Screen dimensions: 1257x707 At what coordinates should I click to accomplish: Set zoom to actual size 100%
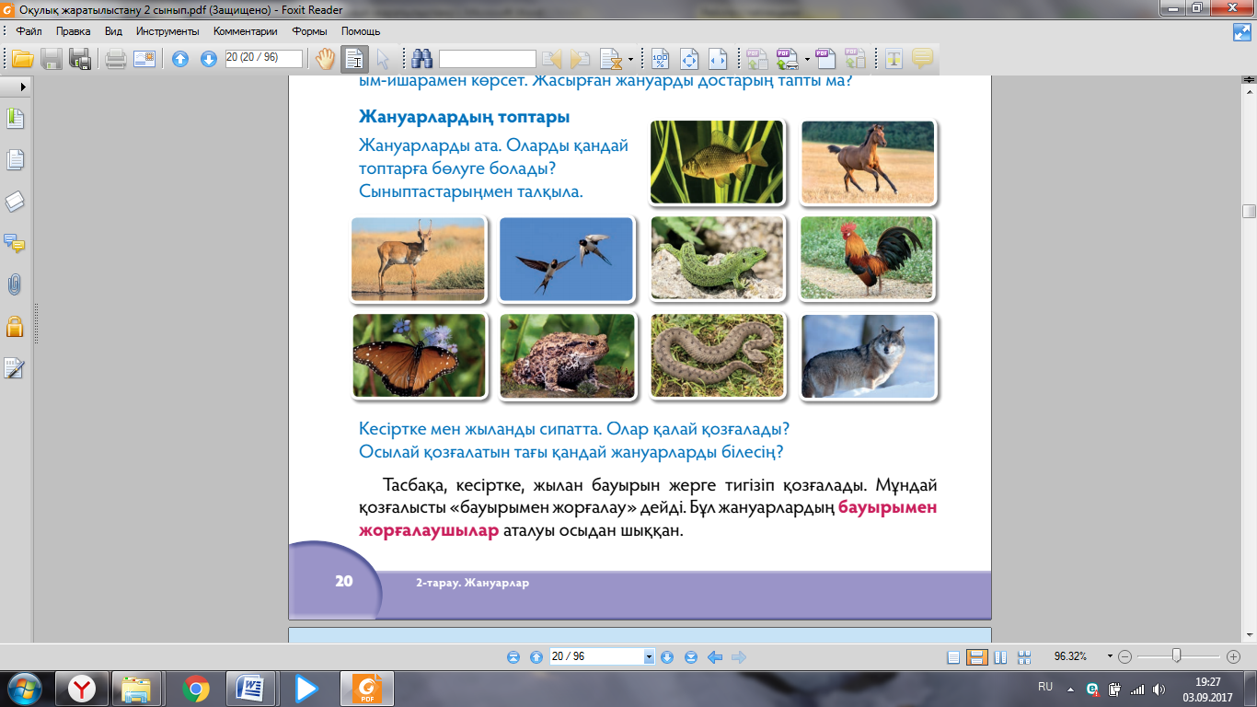[661, 59]
